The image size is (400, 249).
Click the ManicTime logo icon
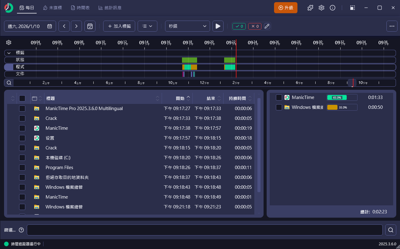(9, 8)
